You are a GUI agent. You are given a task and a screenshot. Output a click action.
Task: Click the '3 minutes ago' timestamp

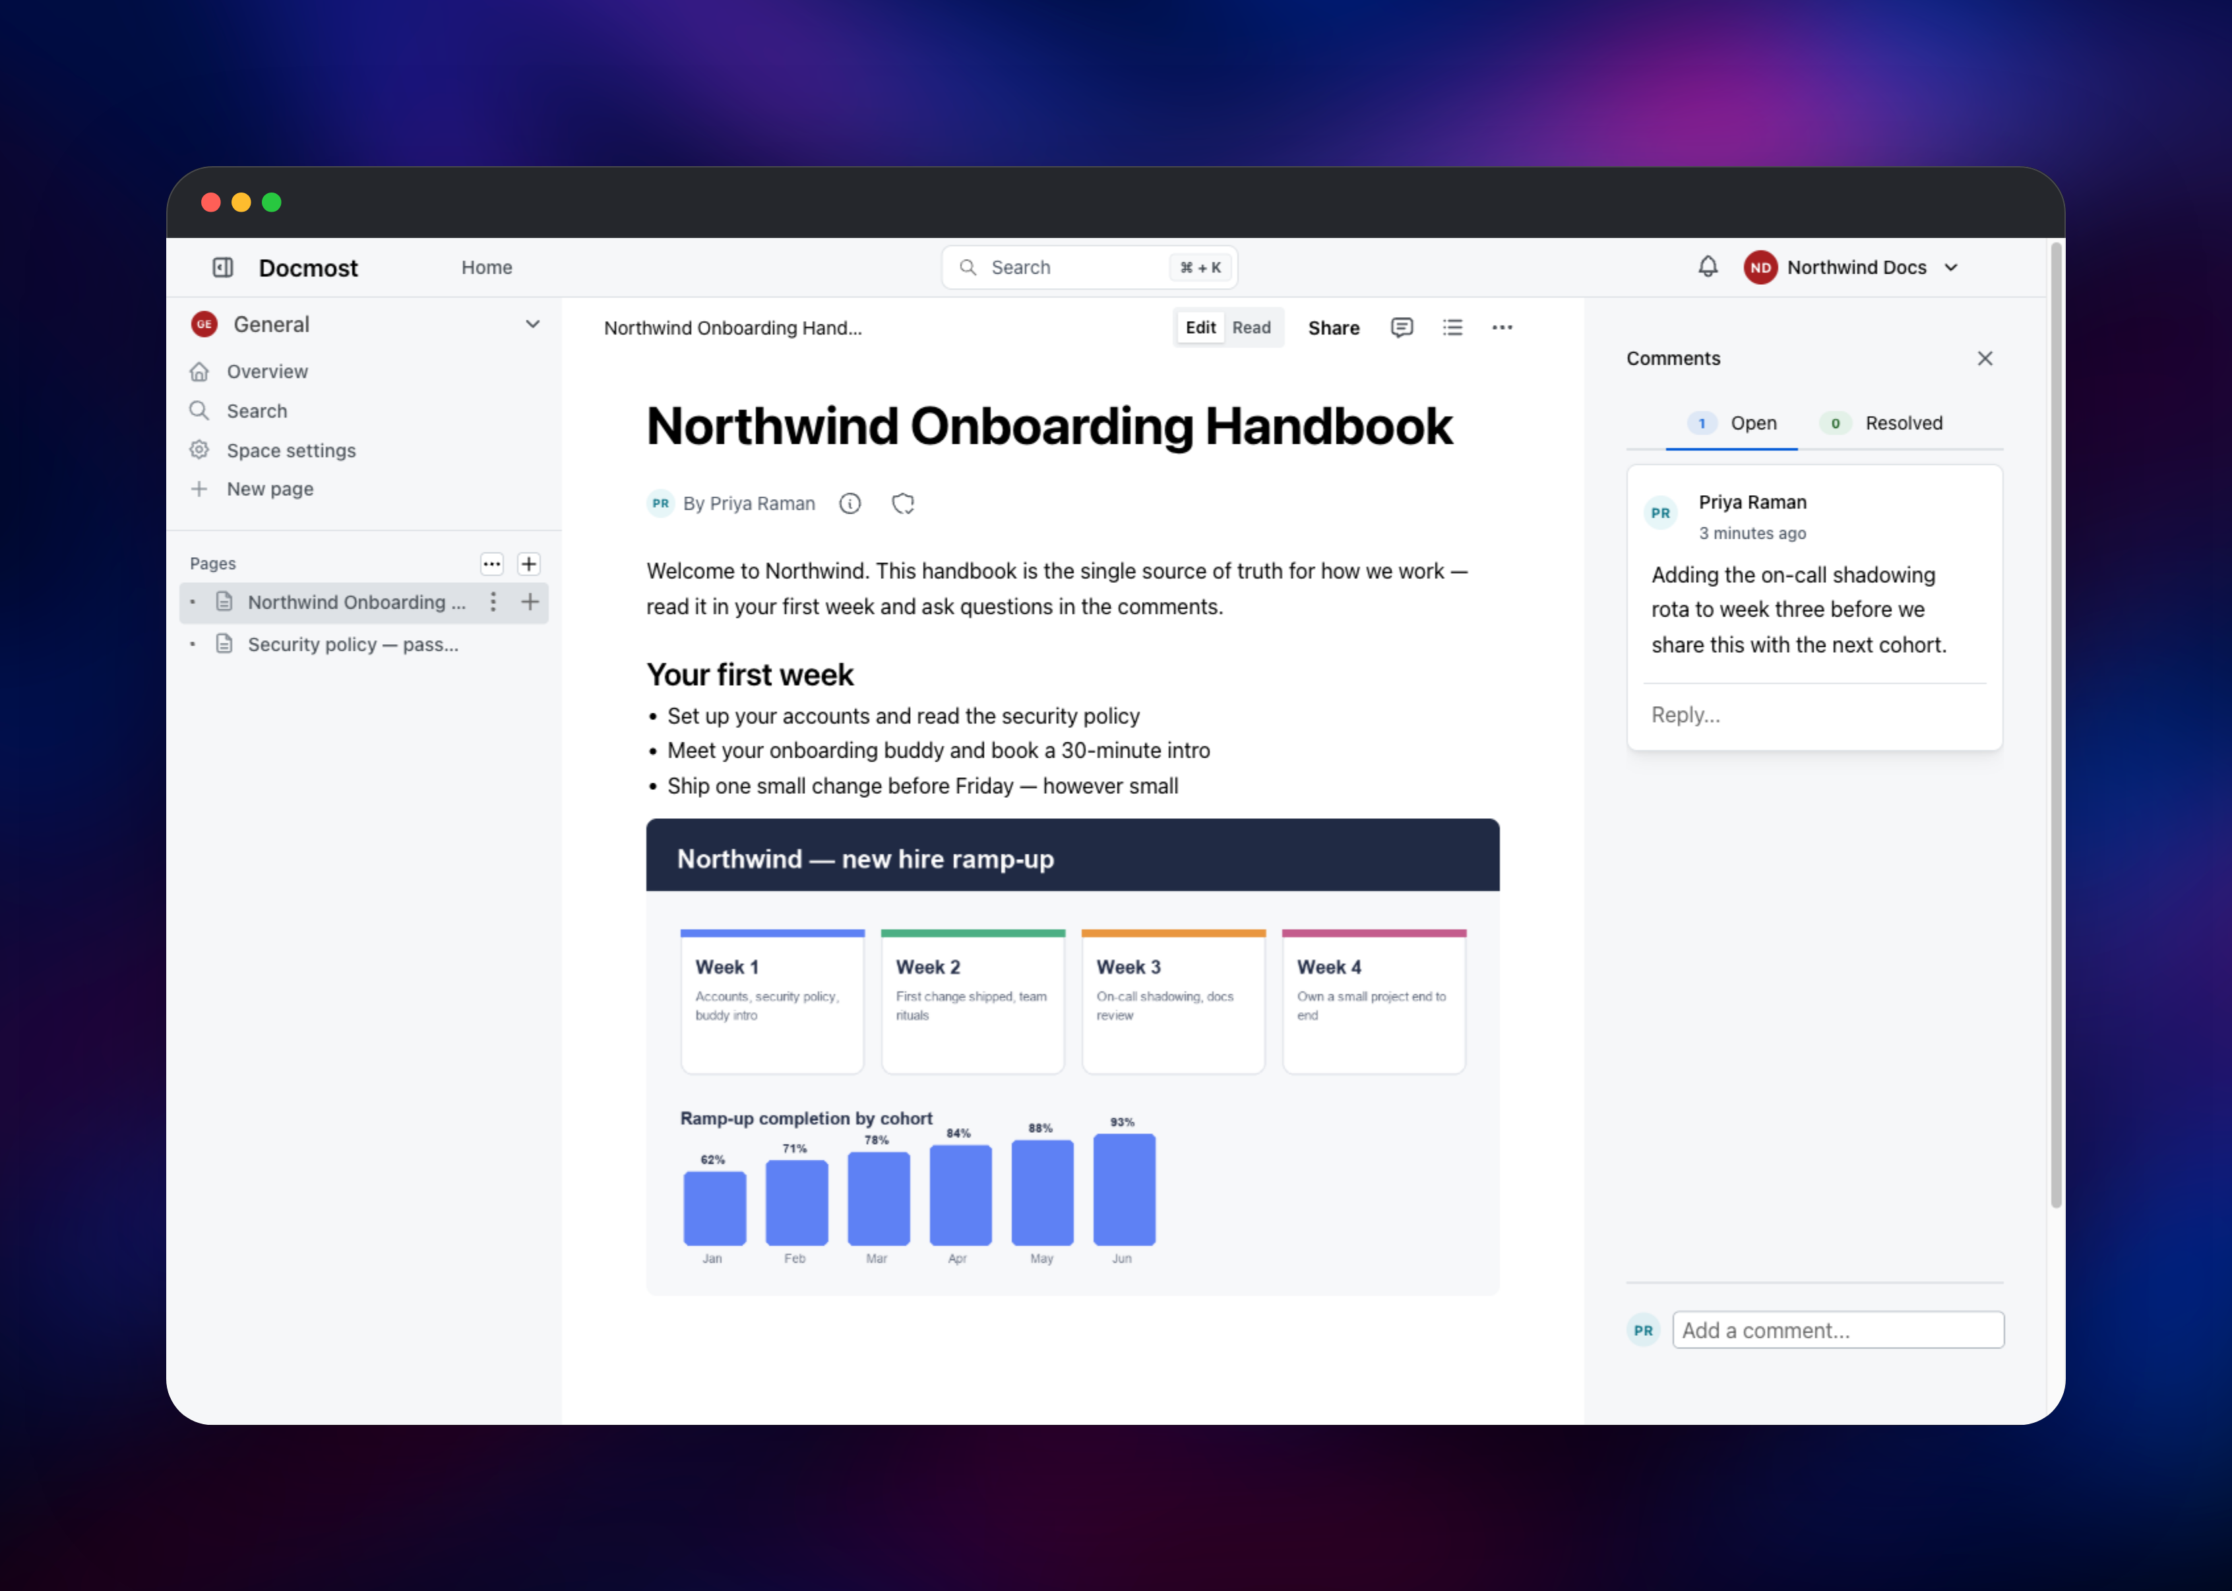pyautogui.click(x=1752, y=533)
